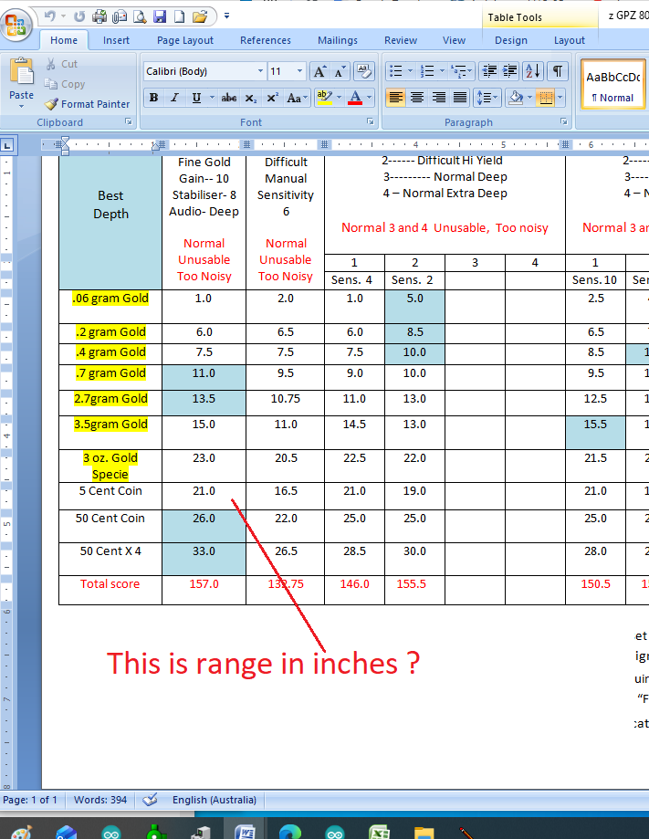649x839 pixels.
Task: Click the Sort A-Z icon
Action: pos(533,70)
